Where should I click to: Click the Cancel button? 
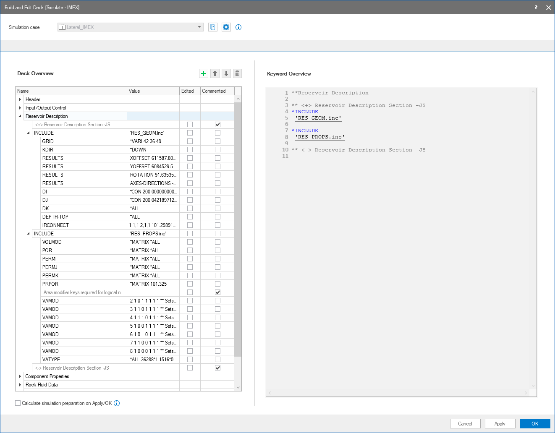click(465, 424)
